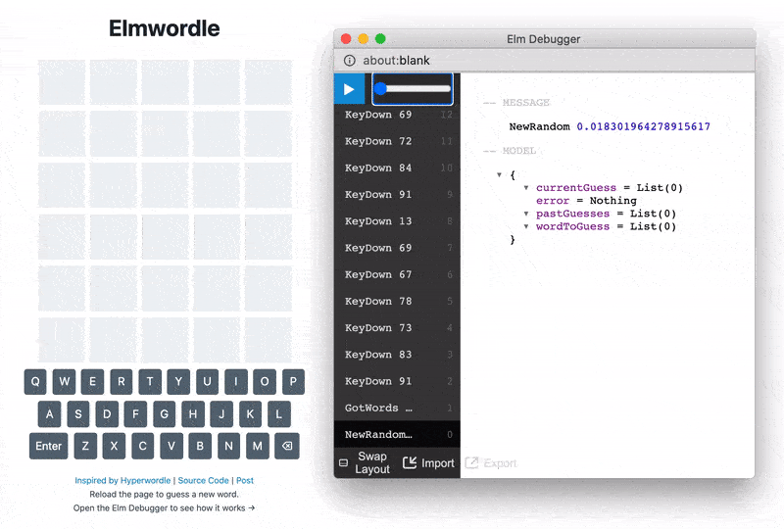Click the green zoom button of Elm Debugger
The image size is (784, 529).
coord(380,38)
